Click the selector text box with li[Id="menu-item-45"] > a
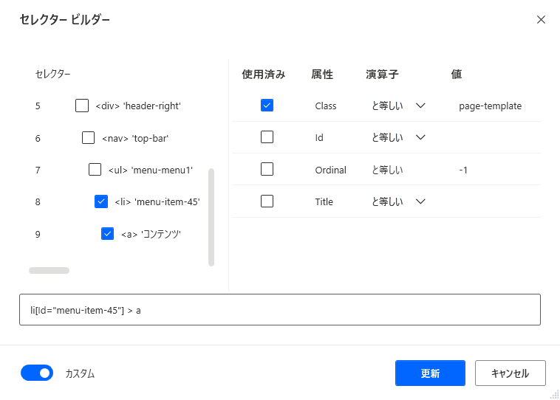This screenshot has width=560, height=400. point(280,310)
